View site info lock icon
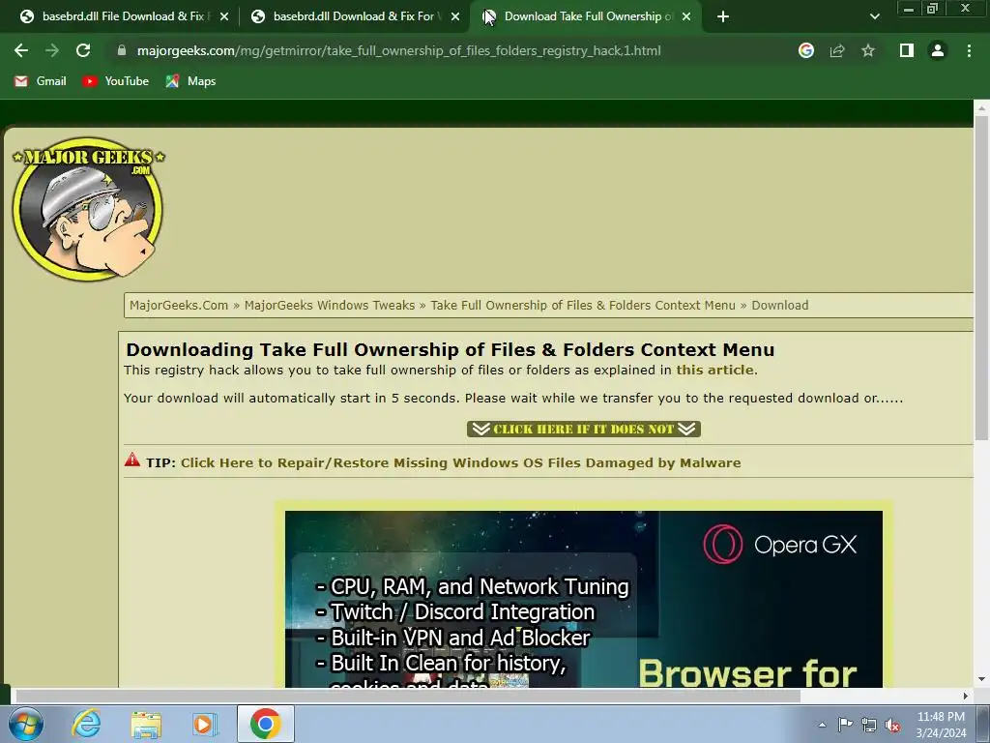This screenshot has height=743, width=990. pos(122,50)
